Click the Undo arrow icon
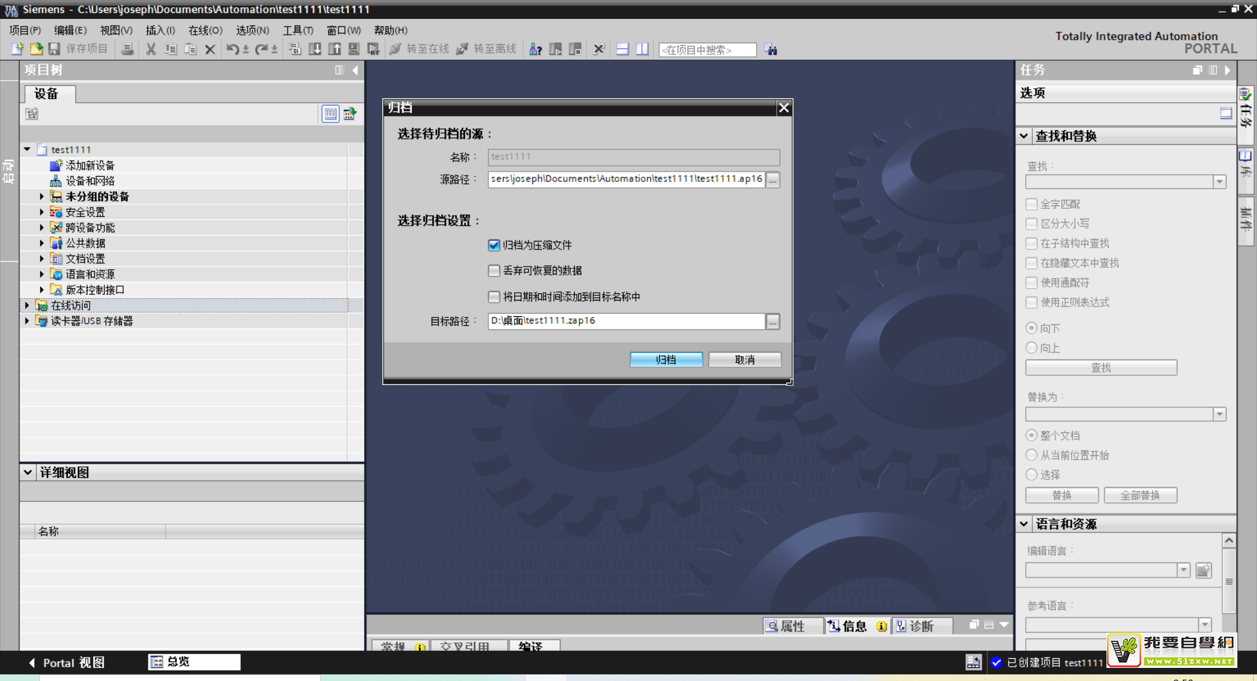The image size is (1257, 681). point(232,49)
